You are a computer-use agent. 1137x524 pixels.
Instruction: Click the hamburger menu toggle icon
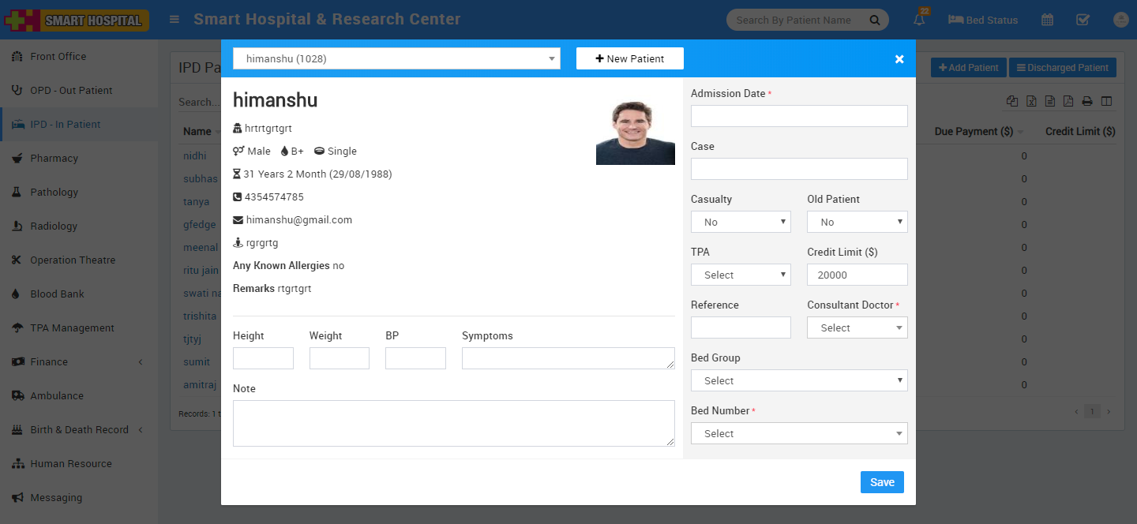tap(174, 20)
